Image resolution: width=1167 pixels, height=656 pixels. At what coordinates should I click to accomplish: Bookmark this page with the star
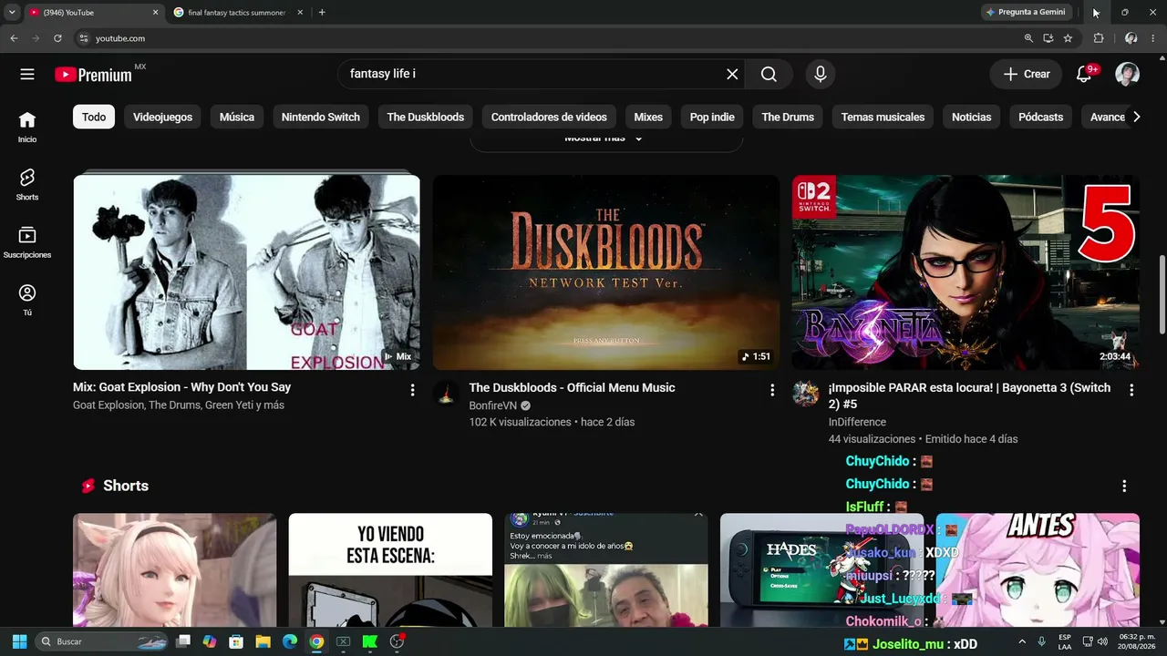point(1068,38)
